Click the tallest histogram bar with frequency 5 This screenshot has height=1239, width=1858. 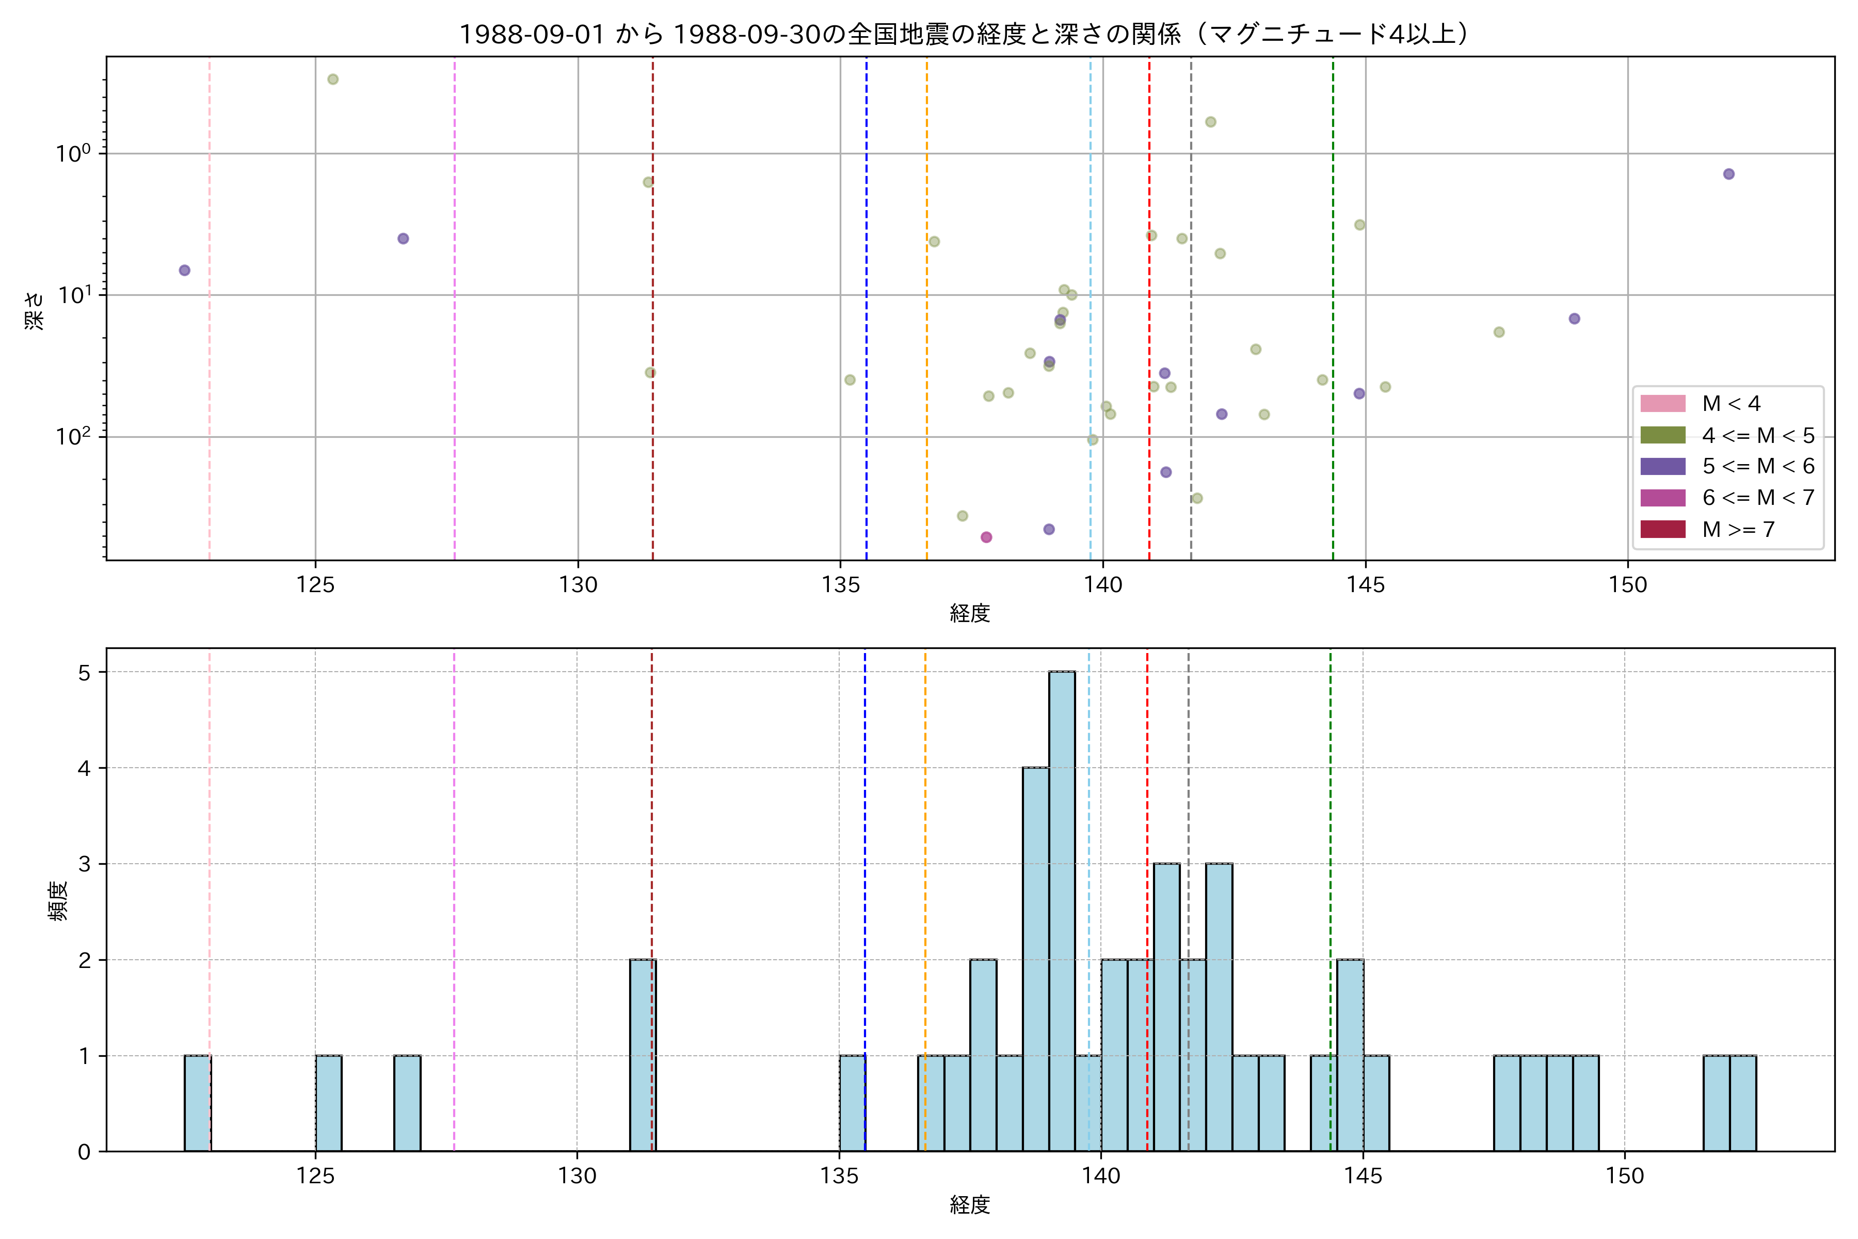[x=1062, y=911]
